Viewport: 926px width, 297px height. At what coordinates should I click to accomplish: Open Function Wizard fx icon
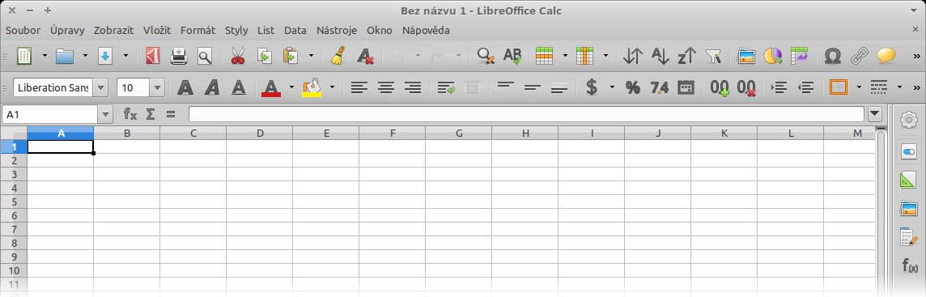click(130, 114)
